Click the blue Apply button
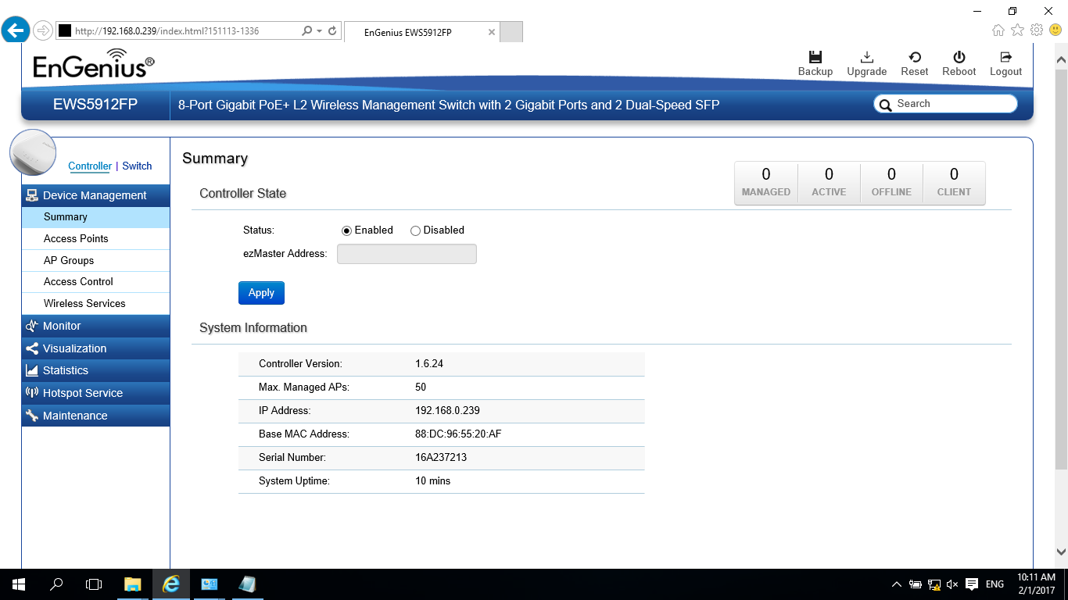Image resolution: width=1068 pixels, height=600 pixels. pos(261,293)
